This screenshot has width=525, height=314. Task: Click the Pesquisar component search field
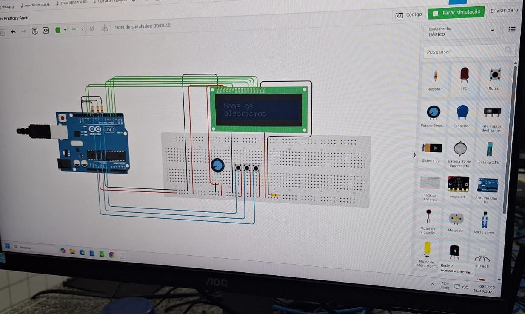tap(466, 51)
